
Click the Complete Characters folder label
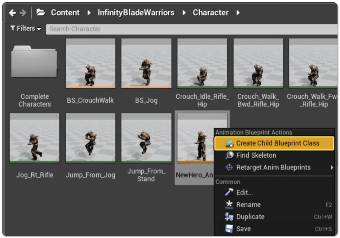tap(35, 100)
